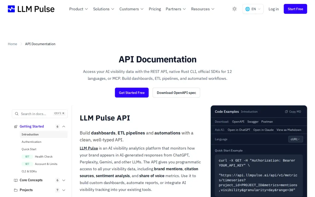The image size is (315, 197).
Task: Click the LLM Pulse wordmark text
Action: point(36,9)
